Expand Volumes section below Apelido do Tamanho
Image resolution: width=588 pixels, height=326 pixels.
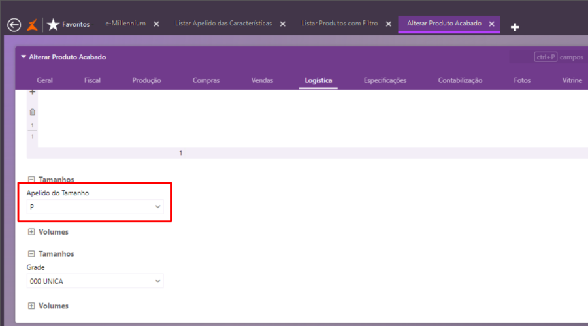click(31, 232)
